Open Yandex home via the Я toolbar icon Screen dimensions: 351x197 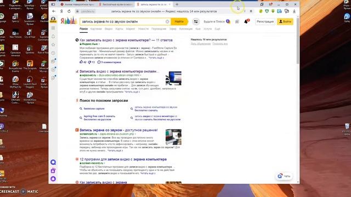pyautogui.click(x=61, y=11)
